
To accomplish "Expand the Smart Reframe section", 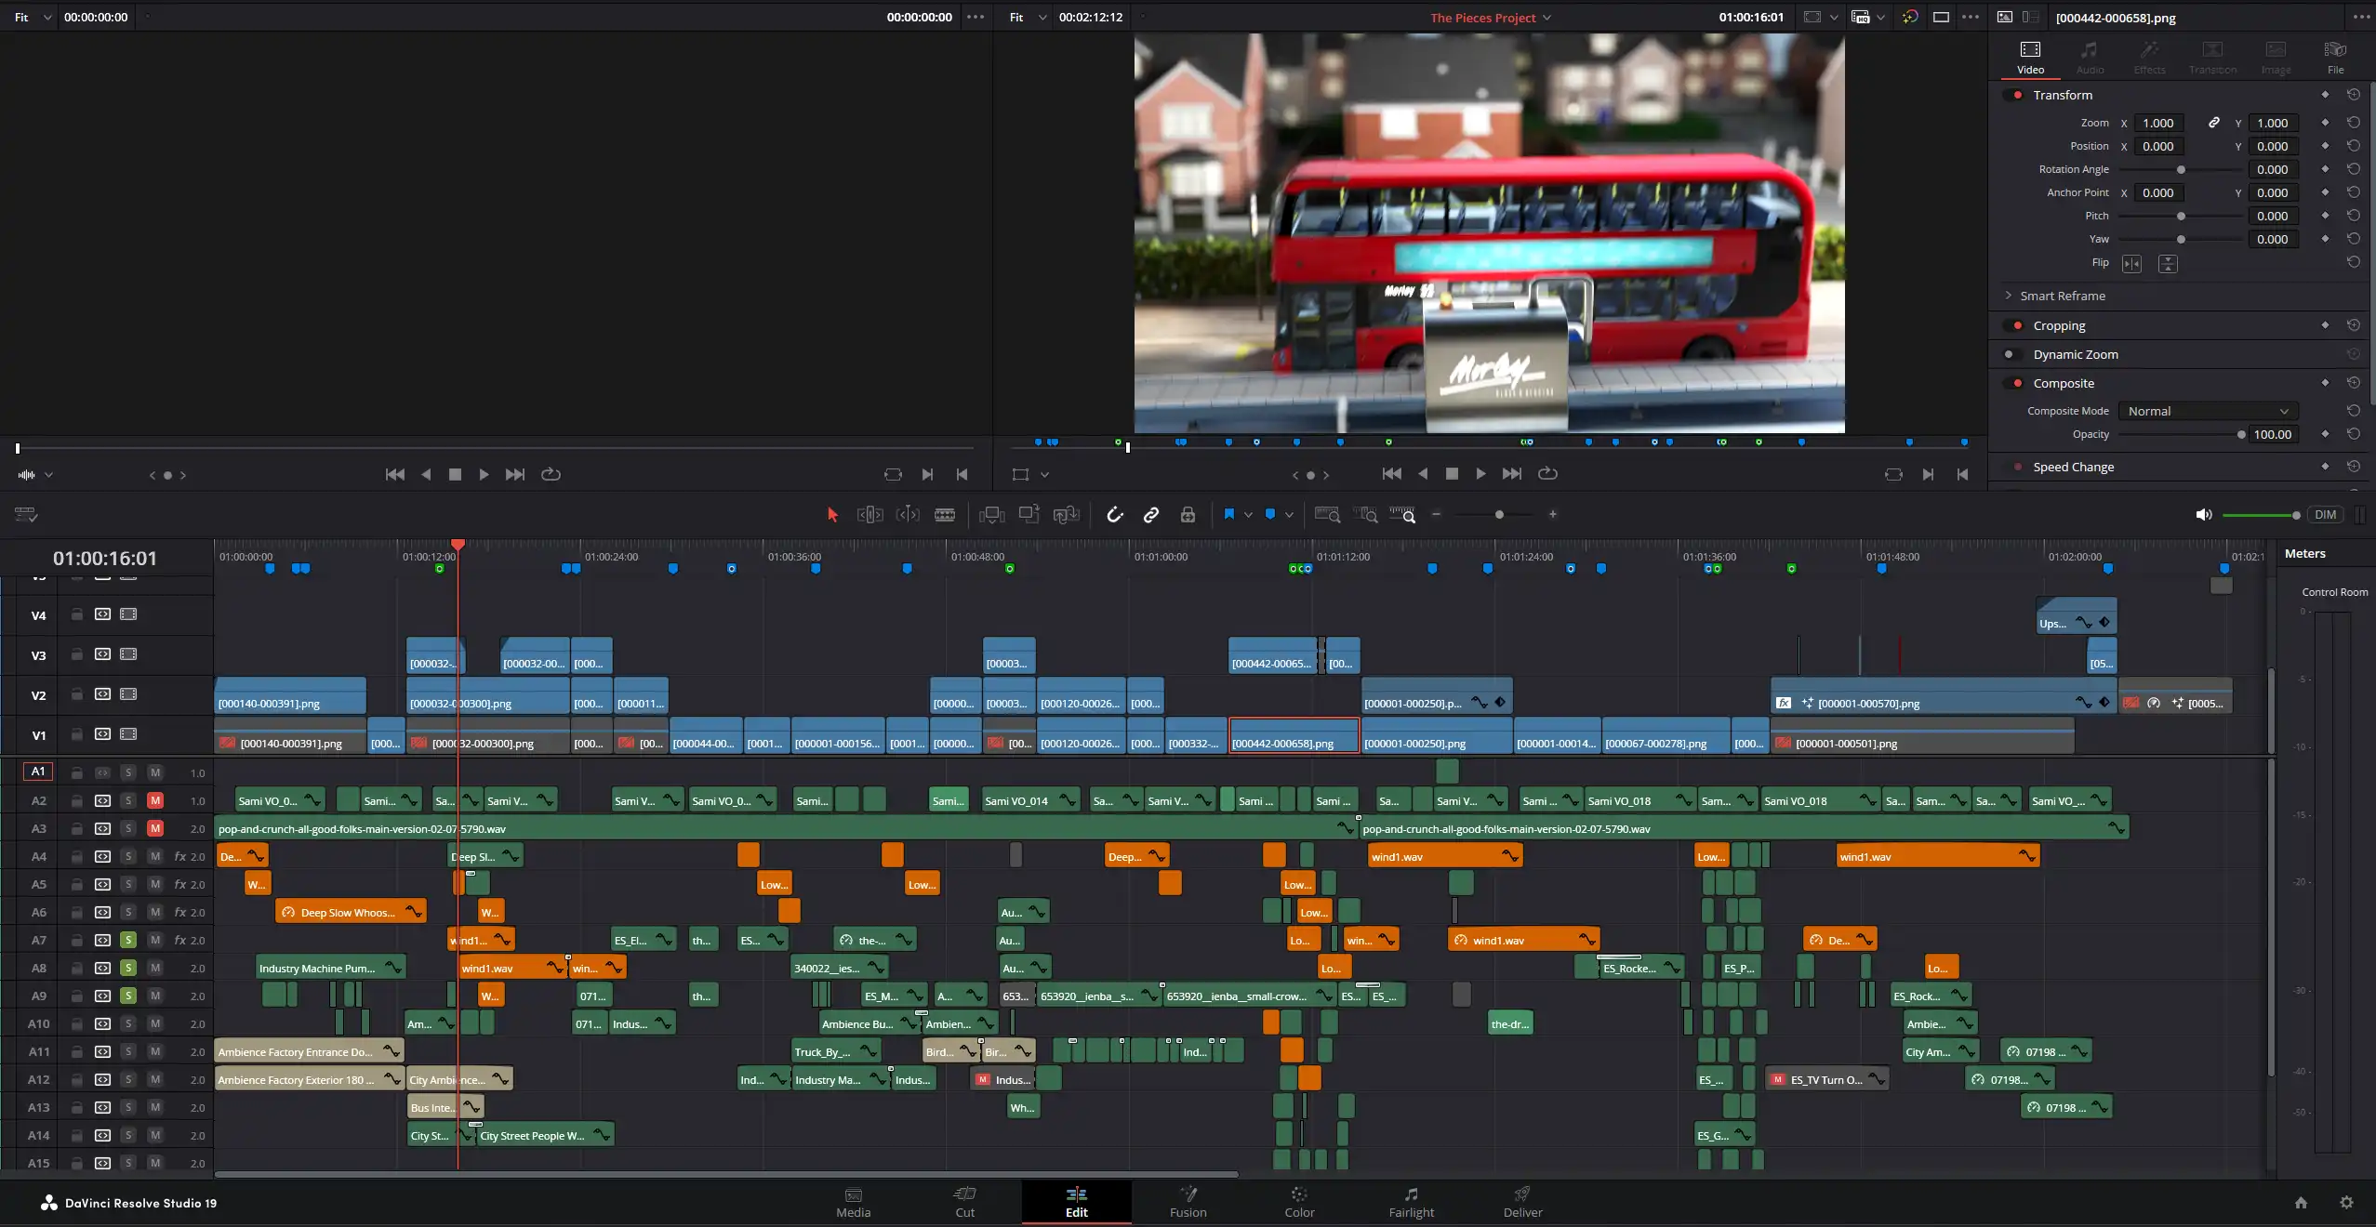I will 2009,296.
